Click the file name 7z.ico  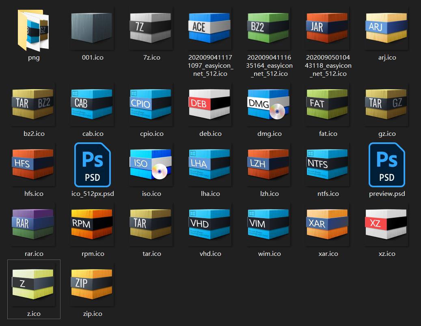click(152, 57)
